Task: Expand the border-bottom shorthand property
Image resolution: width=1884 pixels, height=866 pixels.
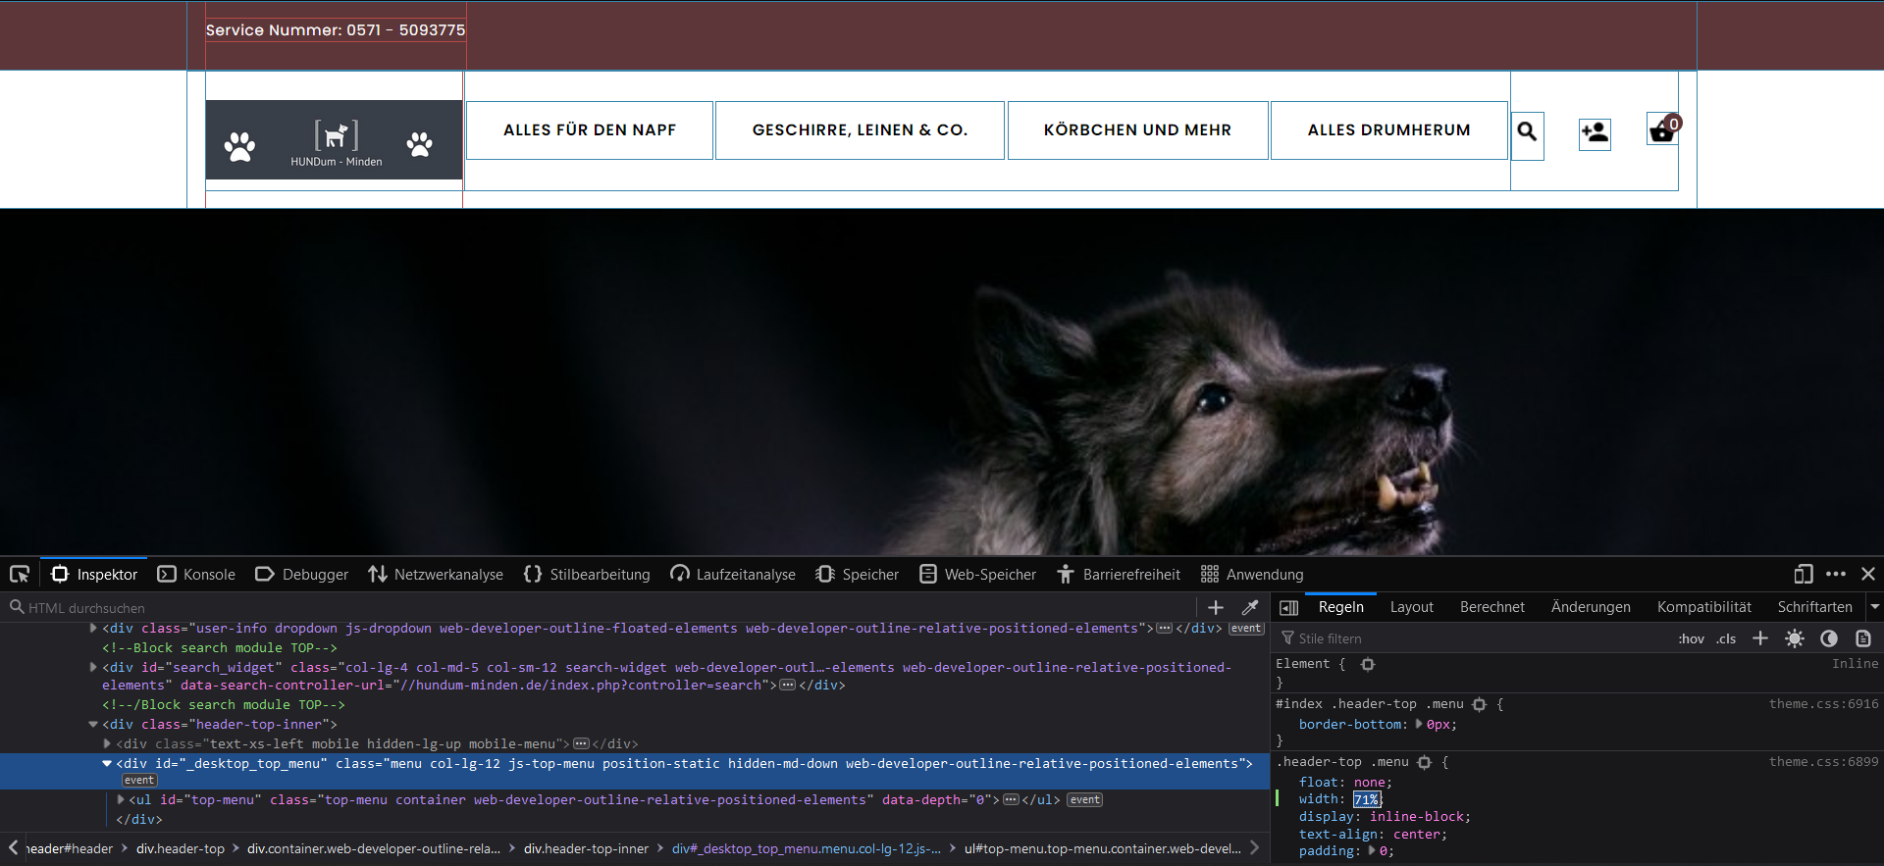Action: click(1419, 724)
